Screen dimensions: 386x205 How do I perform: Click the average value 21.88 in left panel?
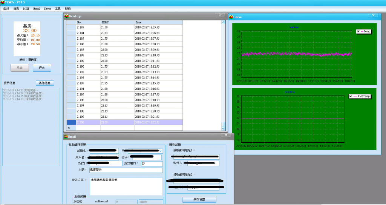point(35,40)
